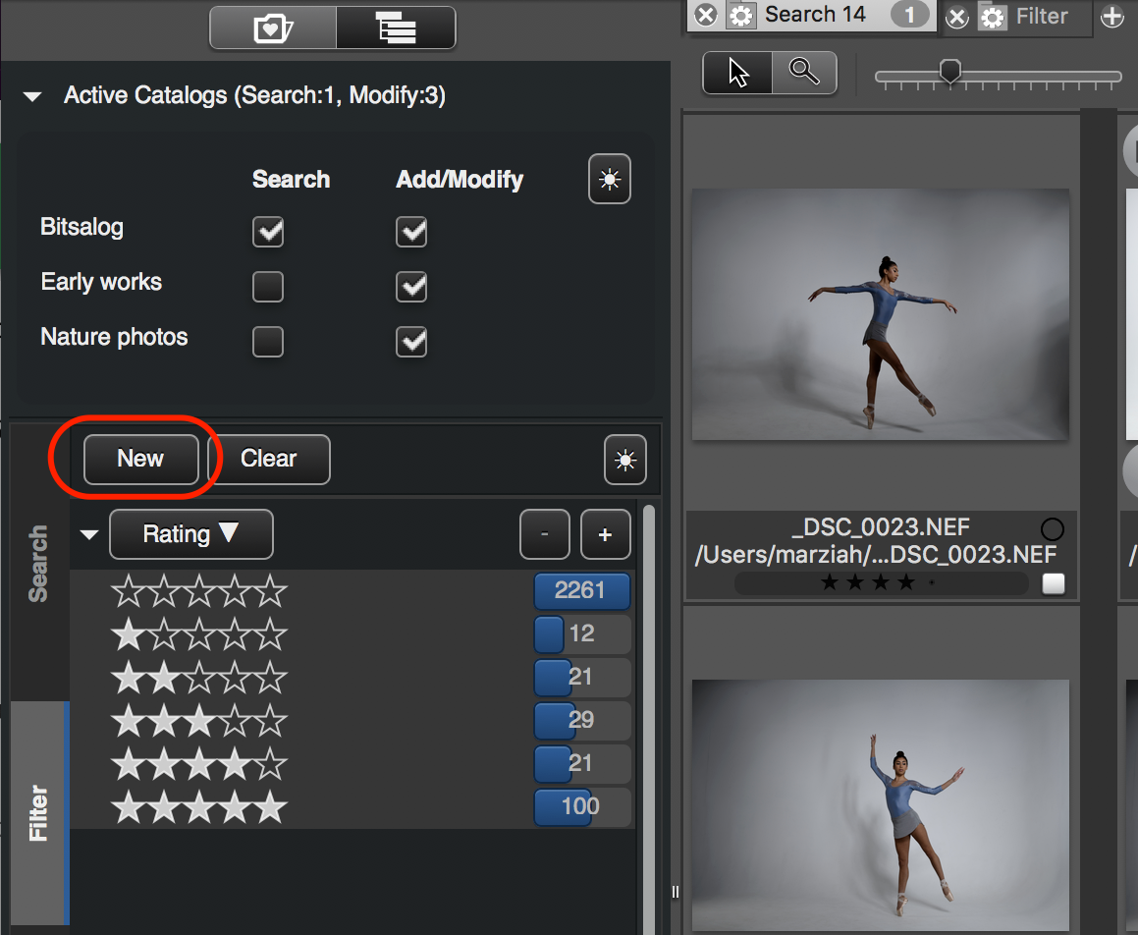
Task: Add a new tab with the plus icon
Action: (x=1111, y=17)
